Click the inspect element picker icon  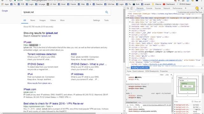[128, 8]
